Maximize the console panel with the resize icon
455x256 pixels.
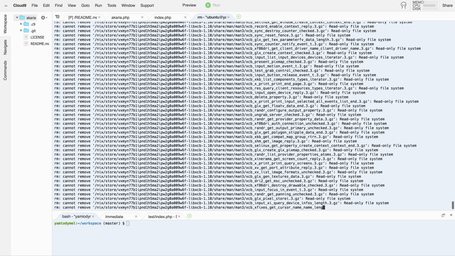(443, 215)
